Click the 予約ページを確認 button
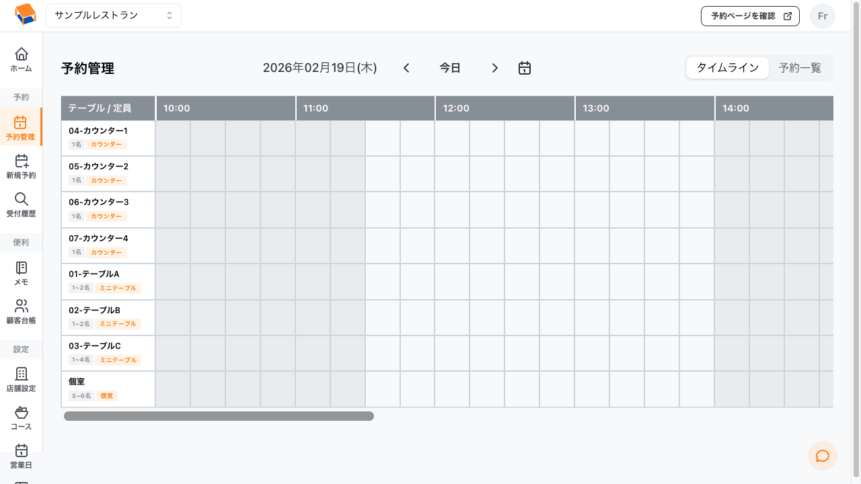Image resolution: width=861 pixels, height=484 pixels. pos(750,16)
